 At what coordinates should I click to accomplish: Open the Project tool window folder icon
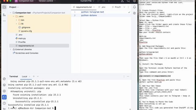[x=4, y=7]
